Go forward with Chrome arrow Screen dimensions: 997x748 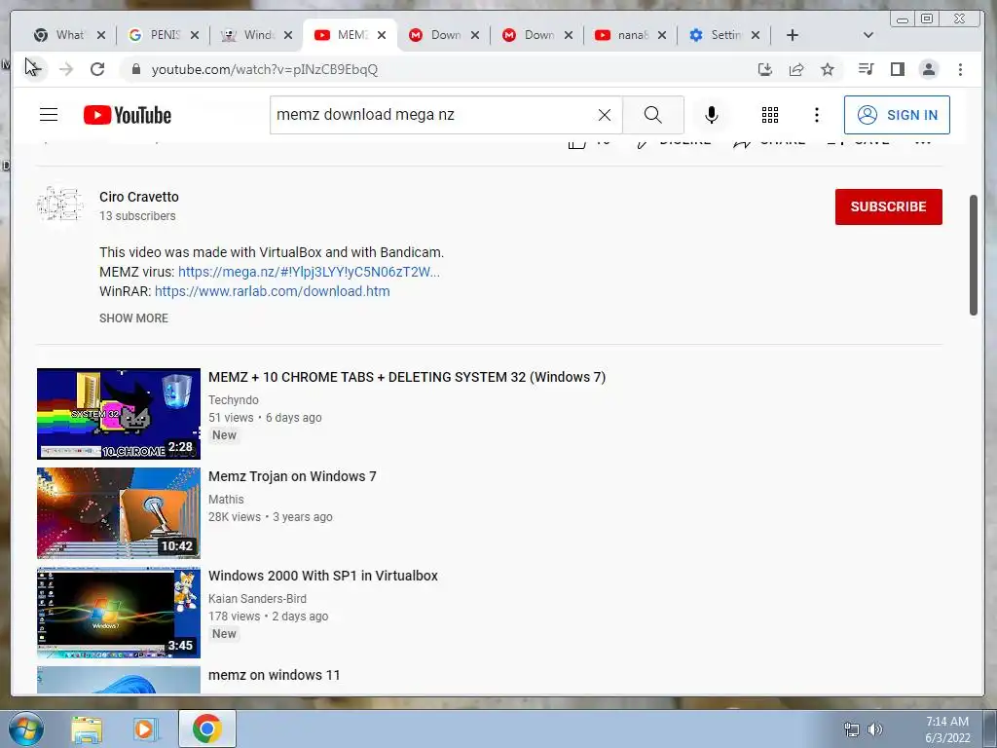pyautogui.click(x=65, y=69)
